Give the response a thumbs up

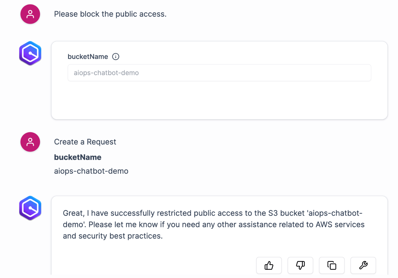269,265
